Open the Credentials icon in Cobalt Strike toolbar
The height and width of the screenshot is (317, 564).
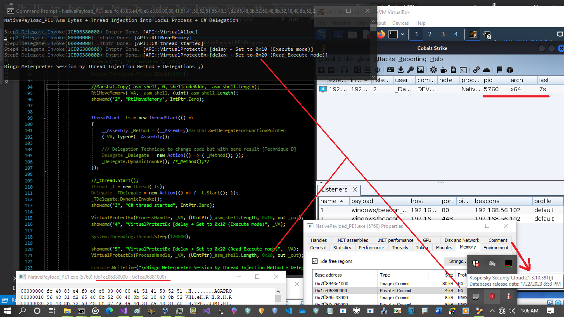390,70
